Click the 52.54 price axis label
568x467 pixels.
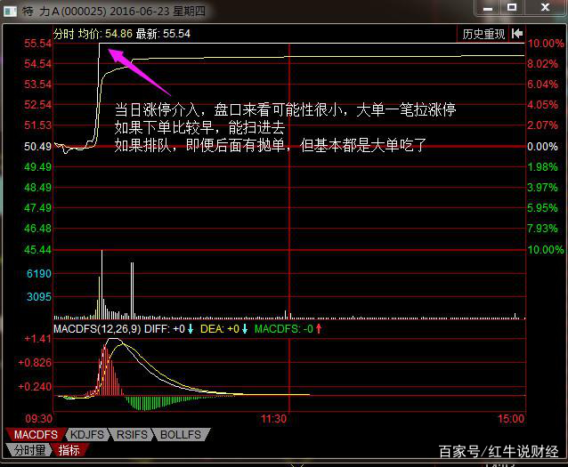(37, 105)
